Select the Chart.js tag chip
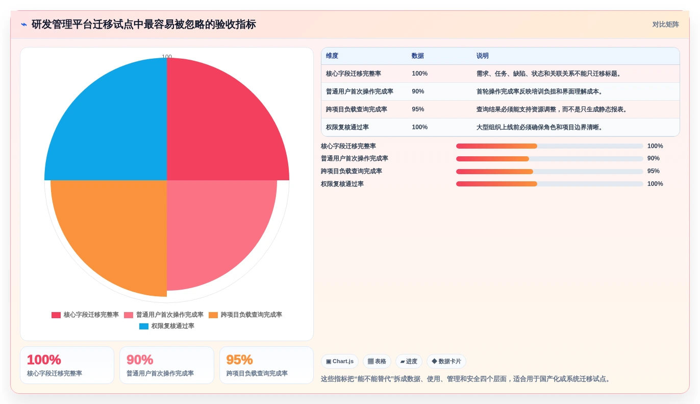 [x=340, y=362]
